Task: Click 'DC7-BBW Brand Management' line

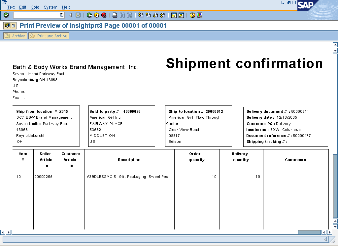Action: 44,117
